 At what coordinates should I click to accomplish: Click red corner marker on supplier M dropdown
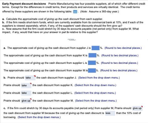tap(31, 99)
